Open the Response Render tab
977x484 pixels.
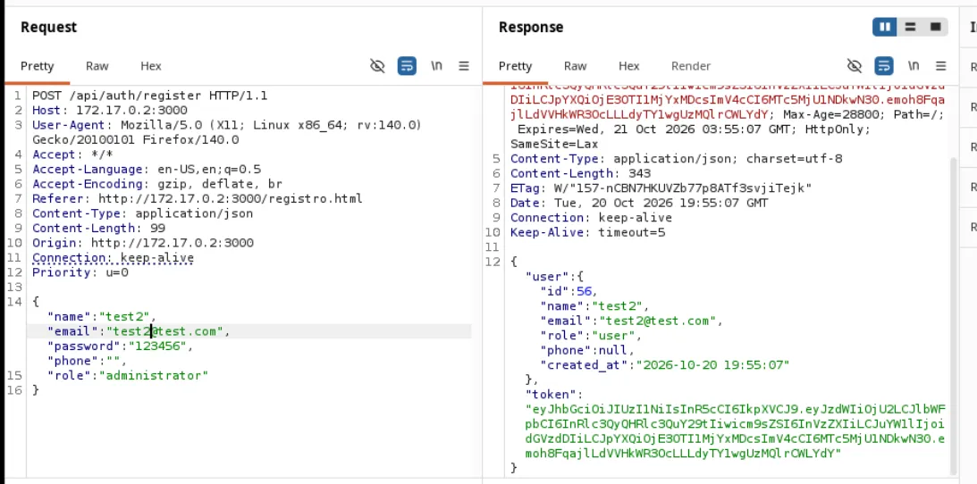(691, 66)
